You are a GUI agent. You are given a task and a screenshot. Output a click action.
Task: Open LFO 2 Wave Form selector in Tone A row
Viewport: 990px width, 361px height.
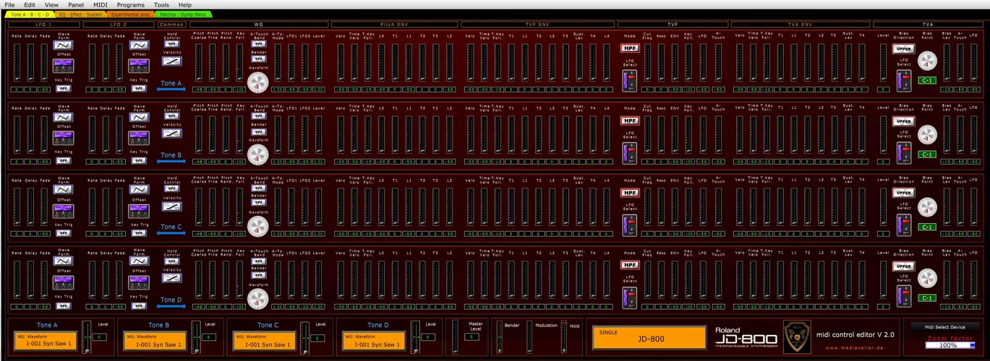tap(138, 45)
